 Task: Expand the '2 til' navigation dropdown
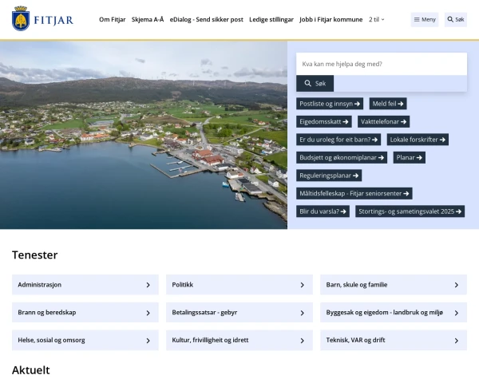(x=377, y=19)
